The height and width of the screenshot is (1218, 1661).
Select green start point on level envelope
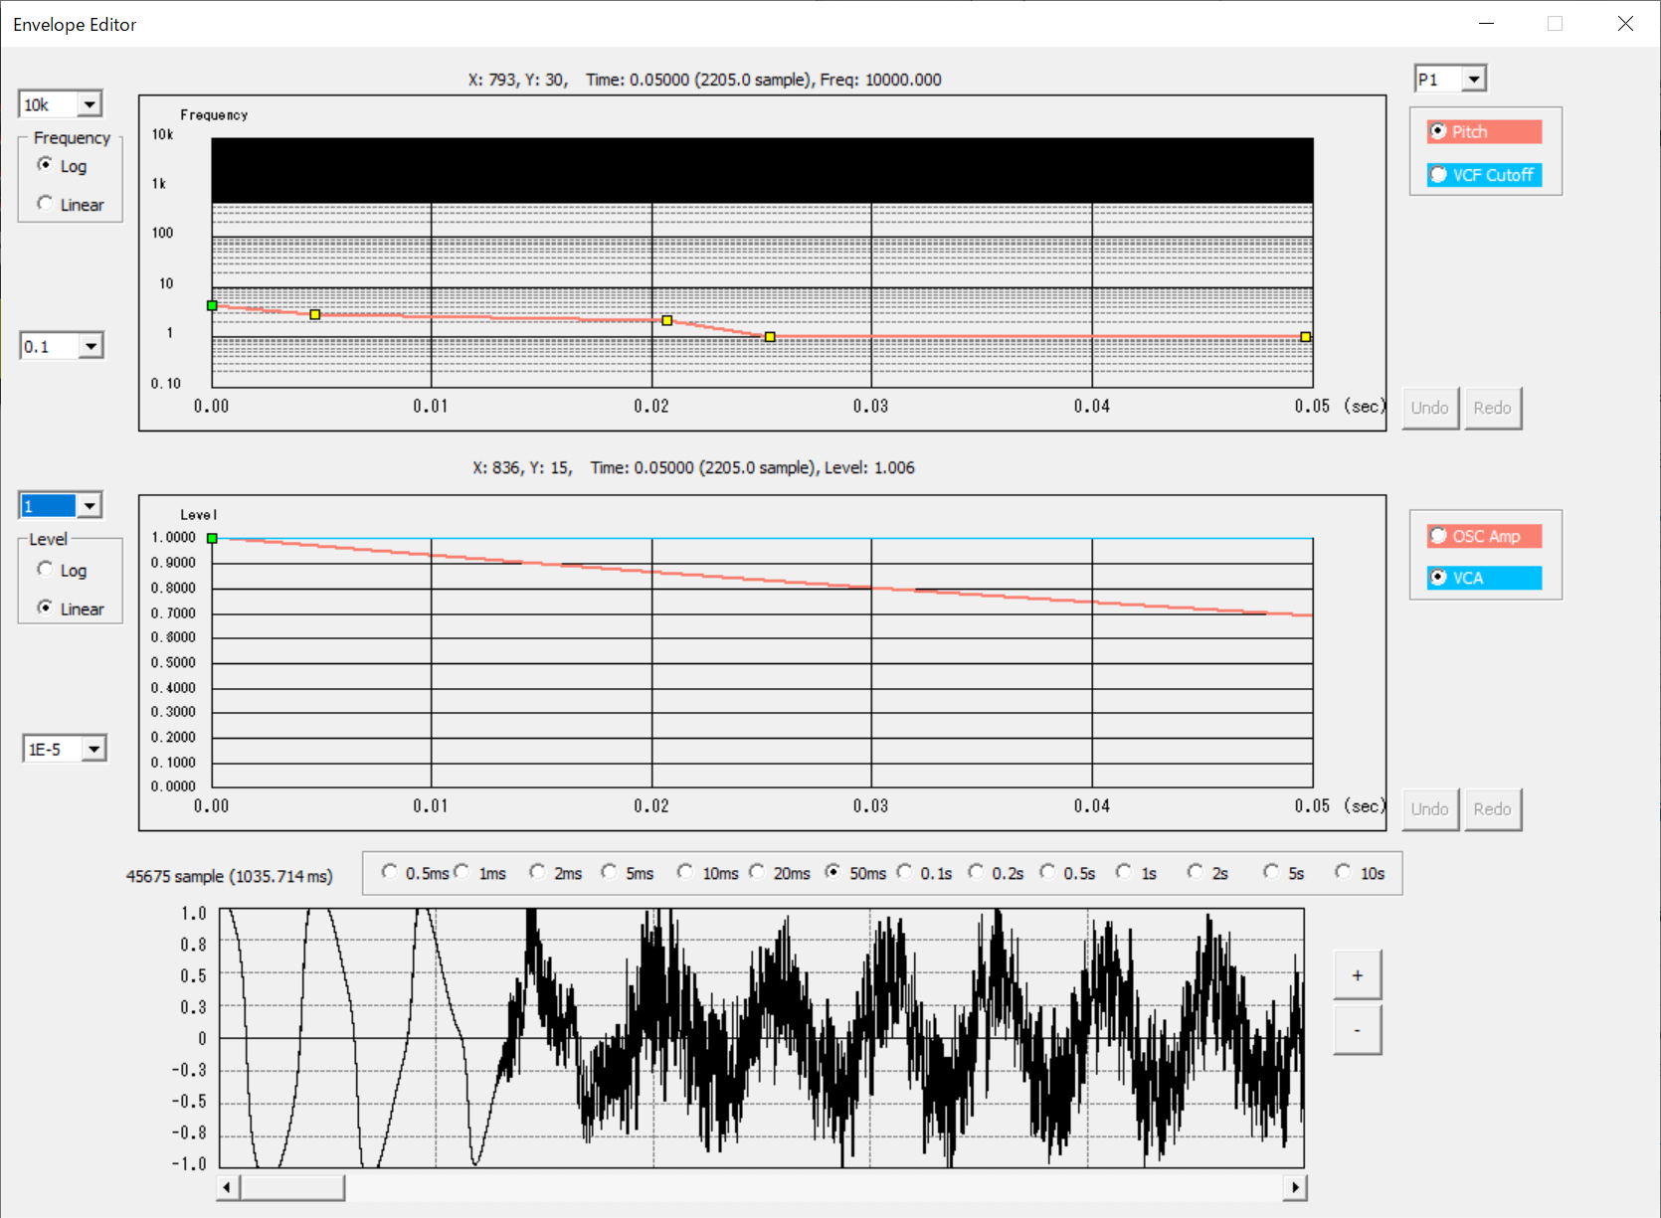(212, 538)
